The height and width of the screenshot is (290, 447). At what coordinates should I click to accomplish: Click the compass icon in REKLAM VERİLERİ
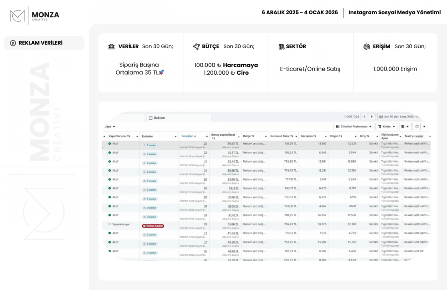pyautogui.click(x=13, y=43)
